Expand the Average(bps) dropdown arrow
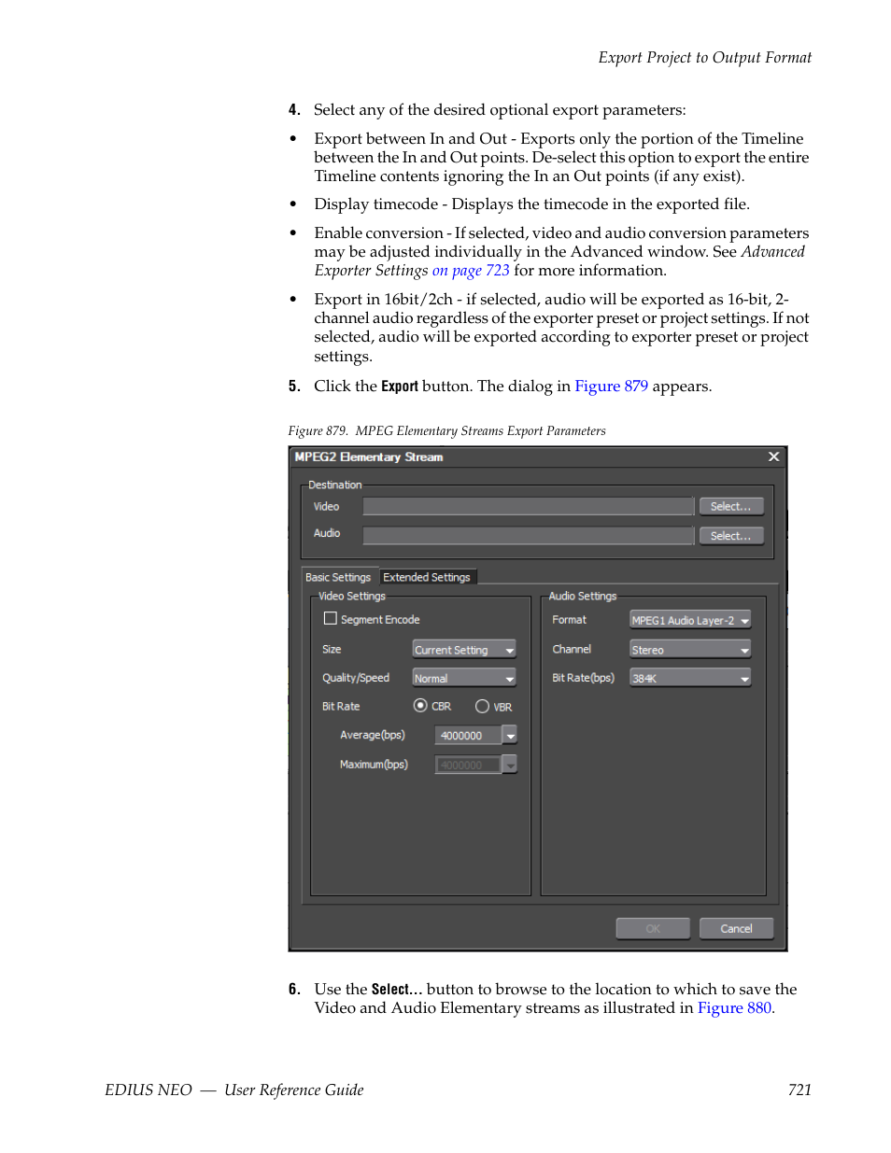891x1153 pixels. point(510,736)
